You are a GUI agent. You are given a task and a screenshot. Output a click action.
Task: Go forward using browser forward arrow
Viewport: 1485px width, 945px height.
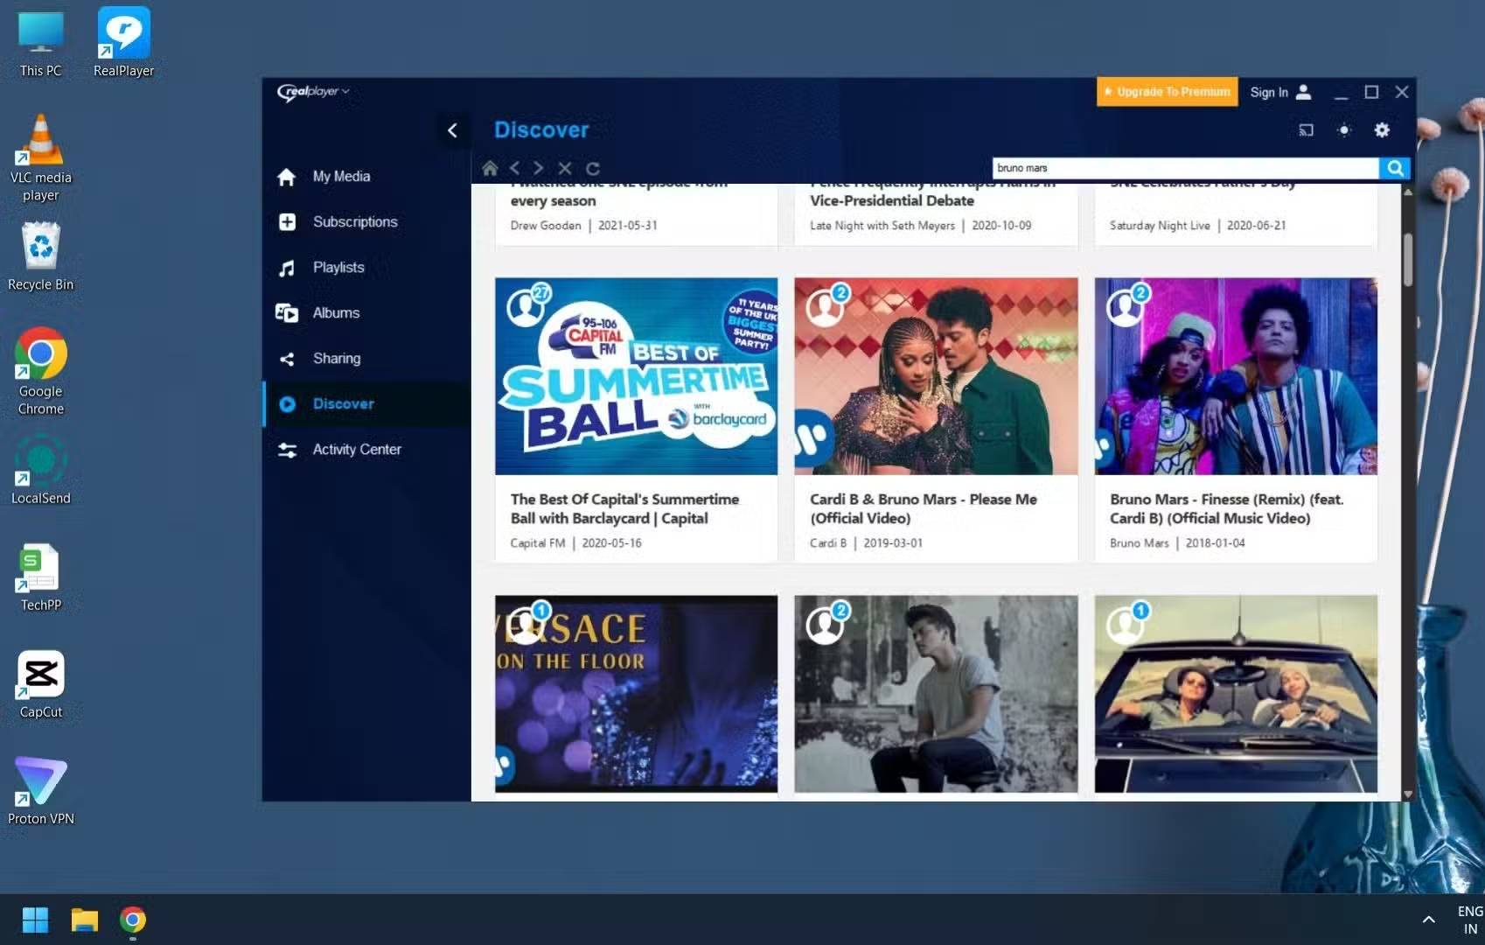pyautogui.click(x=539, y=168)
